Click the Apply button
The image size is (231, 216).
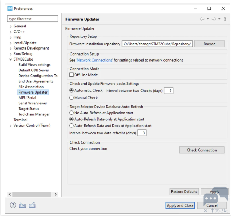point(214,192)
